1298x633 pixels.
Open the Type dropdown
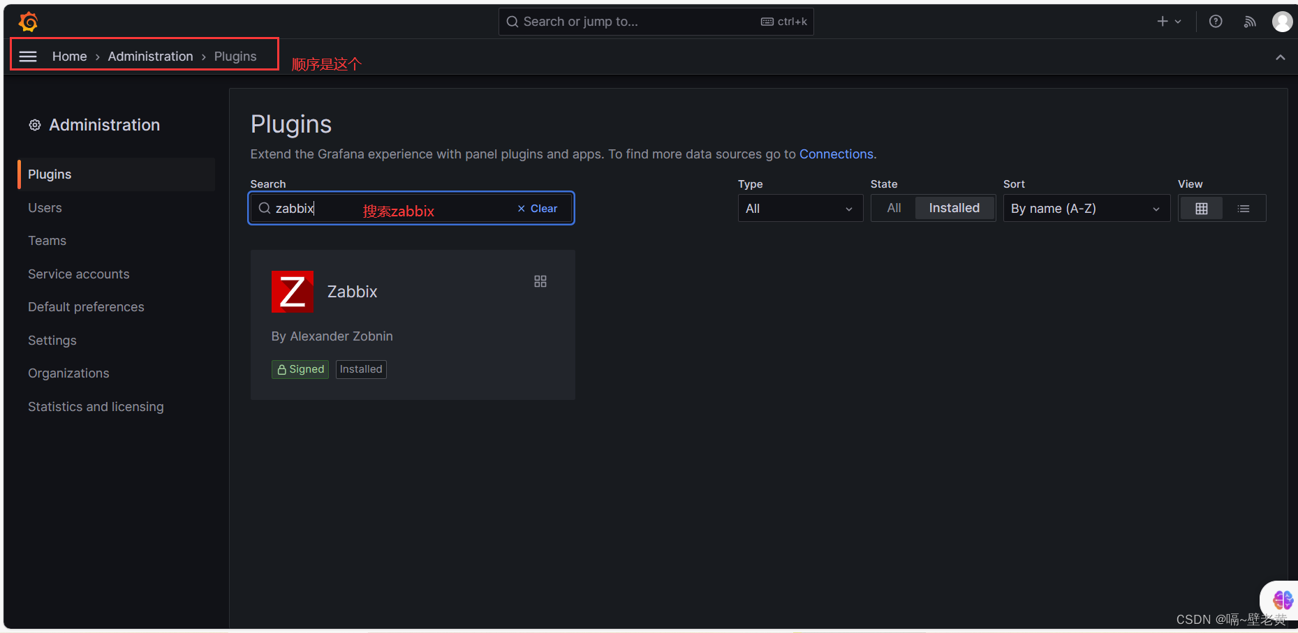(800, 209)
